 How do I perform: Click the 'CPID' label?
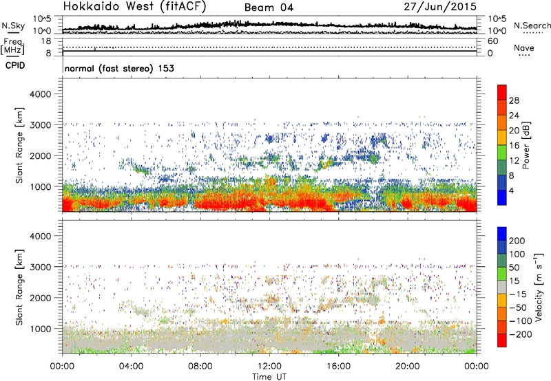point(15,65)
